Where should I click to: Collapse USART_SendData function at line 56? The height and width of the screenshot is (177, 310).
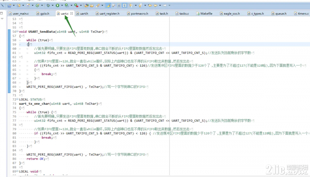[x=18, y=31]
